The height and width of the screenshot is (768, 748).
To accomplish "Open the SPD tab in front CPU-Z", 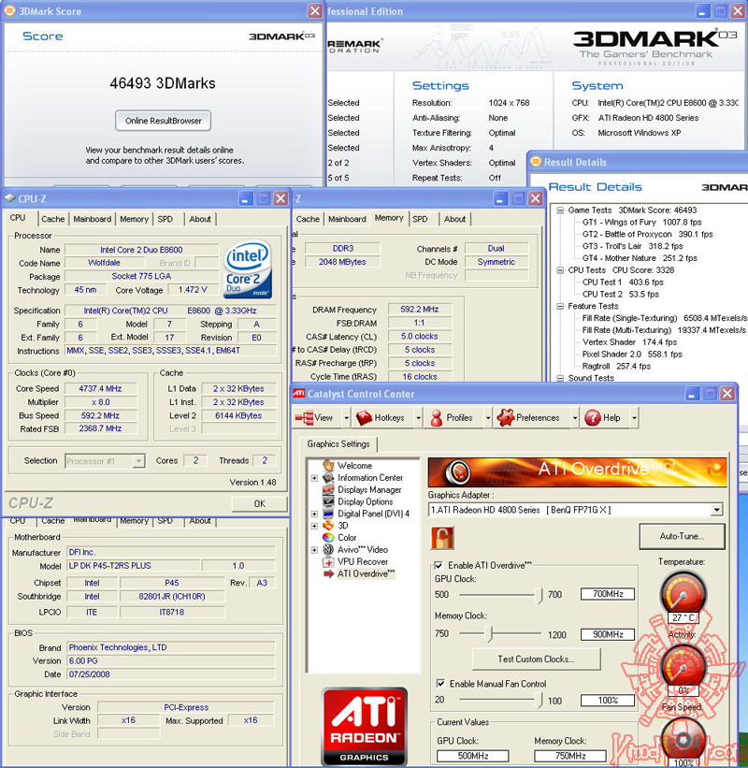I will pos(165,219).
